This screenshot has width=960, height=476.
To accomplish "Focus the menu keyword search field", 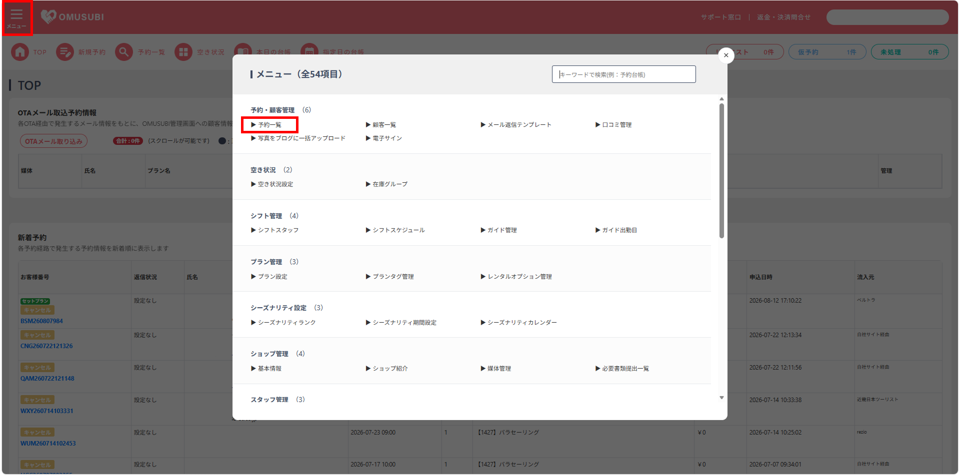I will 623,74.
